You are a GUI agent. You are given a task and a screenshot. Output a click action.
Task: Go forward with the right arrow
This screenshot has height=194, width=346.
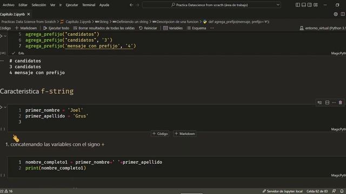click(x=137, y=5)
